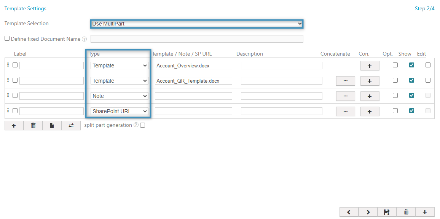Click Concatenate button in the Note row
The height and width of the screenshot is (219, 440).
point(346,96)
